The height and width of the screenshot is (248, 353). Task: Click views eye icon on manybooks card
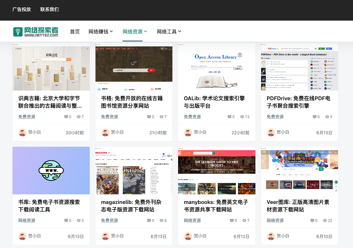pos(244,221)
